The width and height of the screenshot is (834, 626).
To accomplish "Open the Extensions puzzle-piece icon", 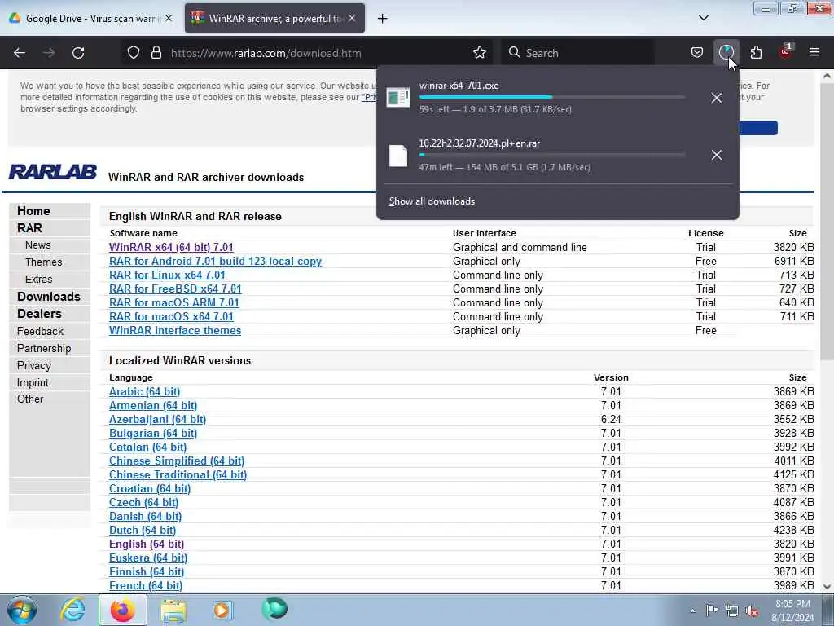I will click(x=756, y=53).
